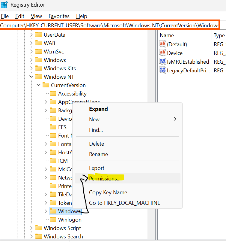
Task: Select the Windows NT folder icon
Action: coord(38,77)
